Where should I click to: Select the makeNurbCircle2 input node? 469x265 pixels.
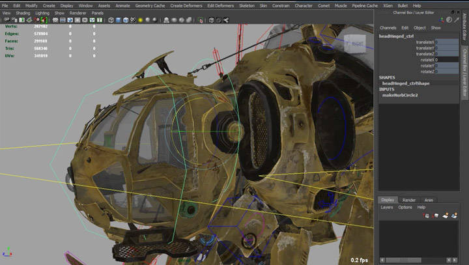[x=400, y=96]
